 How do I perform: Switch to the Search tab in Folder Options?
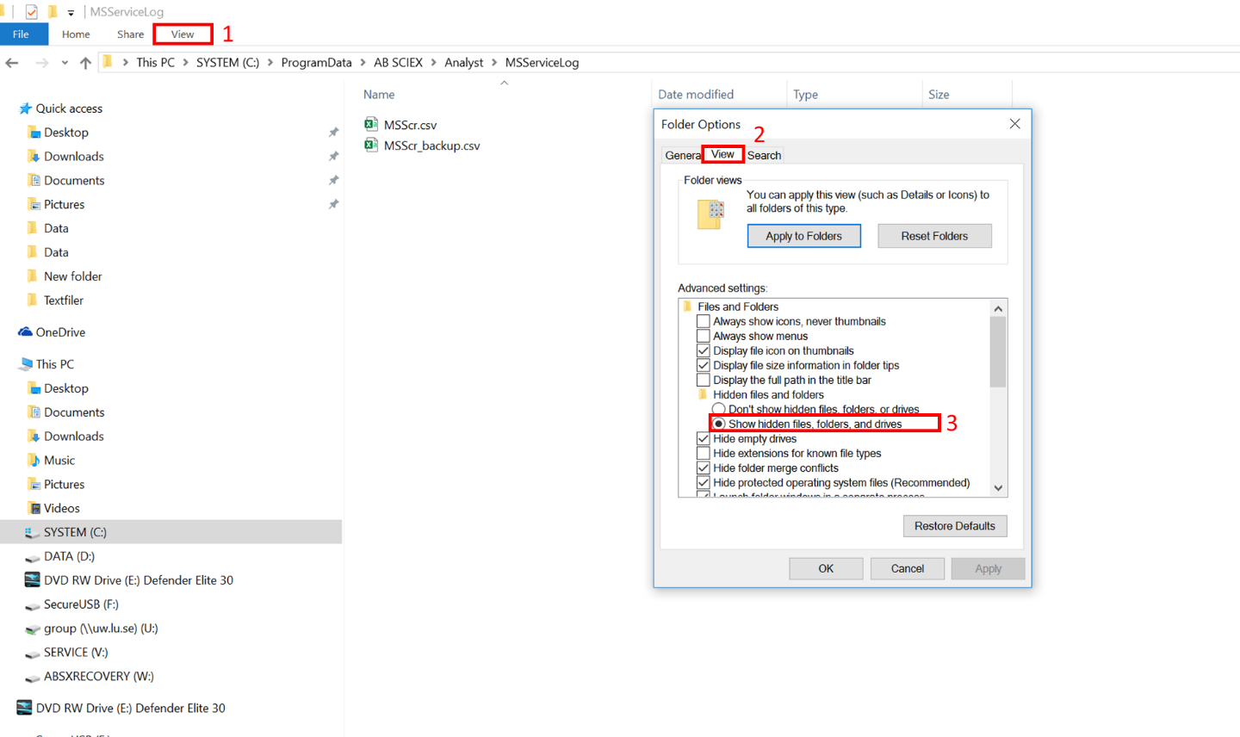click(x=764, y=155)
